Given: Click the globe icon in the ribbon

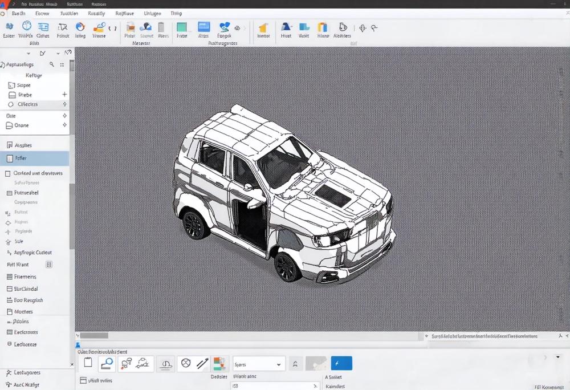Looking at the screenshot, I should tap(26, 26).
